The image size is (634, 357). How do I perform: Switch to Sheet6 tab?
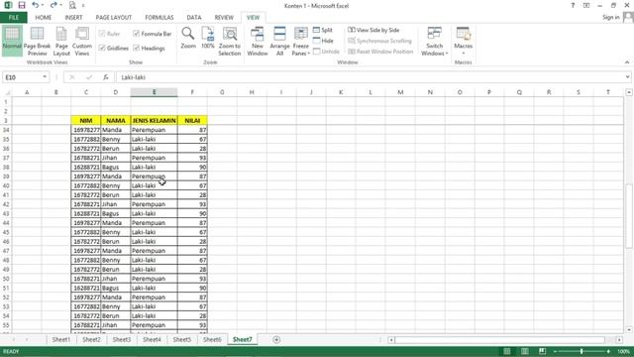[212, 339]
